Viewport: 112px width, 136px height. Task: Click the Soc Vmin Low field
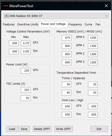click(67, 115)
